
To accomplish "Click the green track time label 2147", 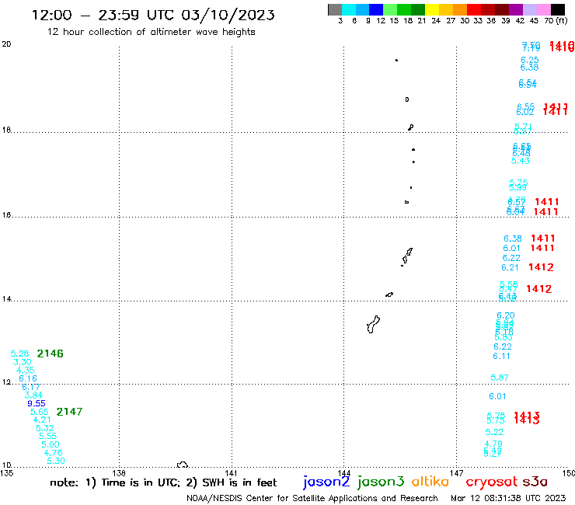I will [69, 412].
